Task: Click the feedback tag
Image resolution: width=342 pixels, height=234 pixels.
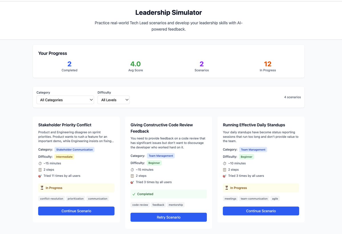Action: coord(158,205)
